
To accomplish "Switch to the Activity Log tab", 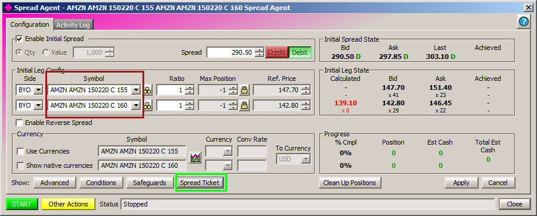I will pos(73,25).
